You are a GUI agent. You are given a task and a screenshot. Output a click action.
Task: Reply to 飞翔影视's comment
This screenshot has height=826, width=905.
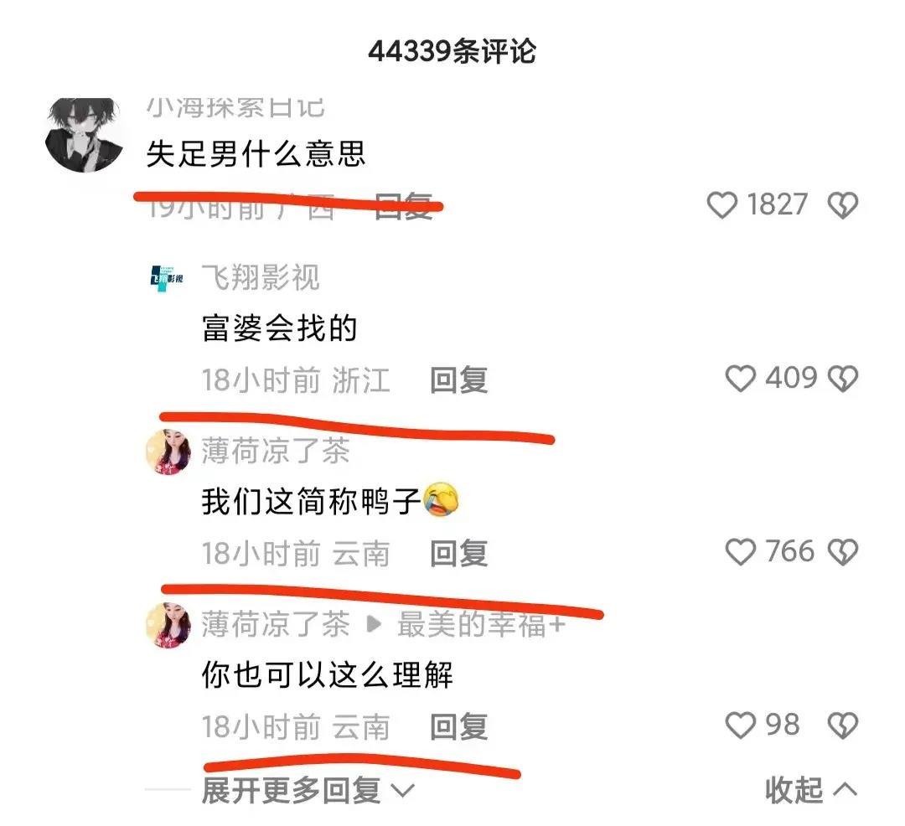click(459, 380)
